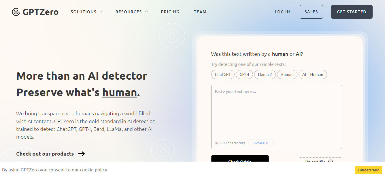Choose the Human sample text chip
This screenshot has height=178, width=385.
[287, 74]
